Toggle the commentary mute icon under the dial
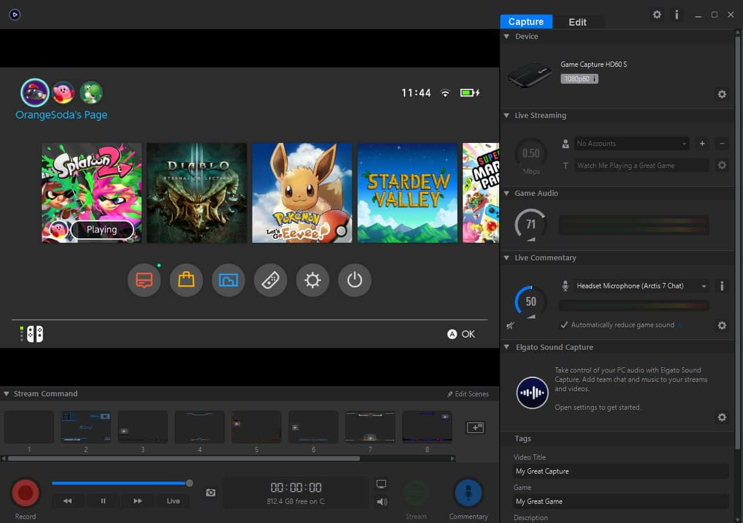 (x=510, y=326)
